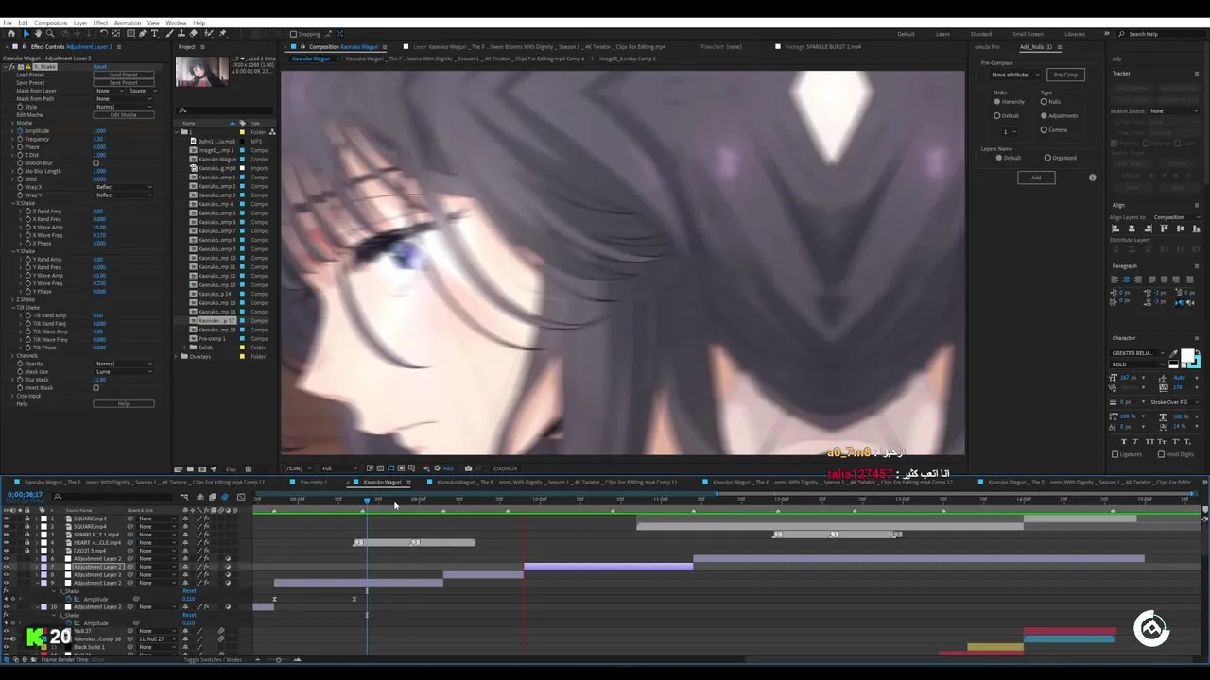Image resolution: width=1210 pixels, height=680 pixels.
Task: Center-align text in Paragraph panel
Action: point(1126,280)
